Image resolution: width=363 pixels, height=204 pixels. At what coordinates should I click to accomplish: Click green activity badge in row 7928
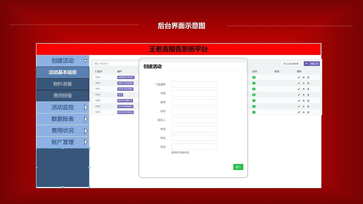point(254,107)
